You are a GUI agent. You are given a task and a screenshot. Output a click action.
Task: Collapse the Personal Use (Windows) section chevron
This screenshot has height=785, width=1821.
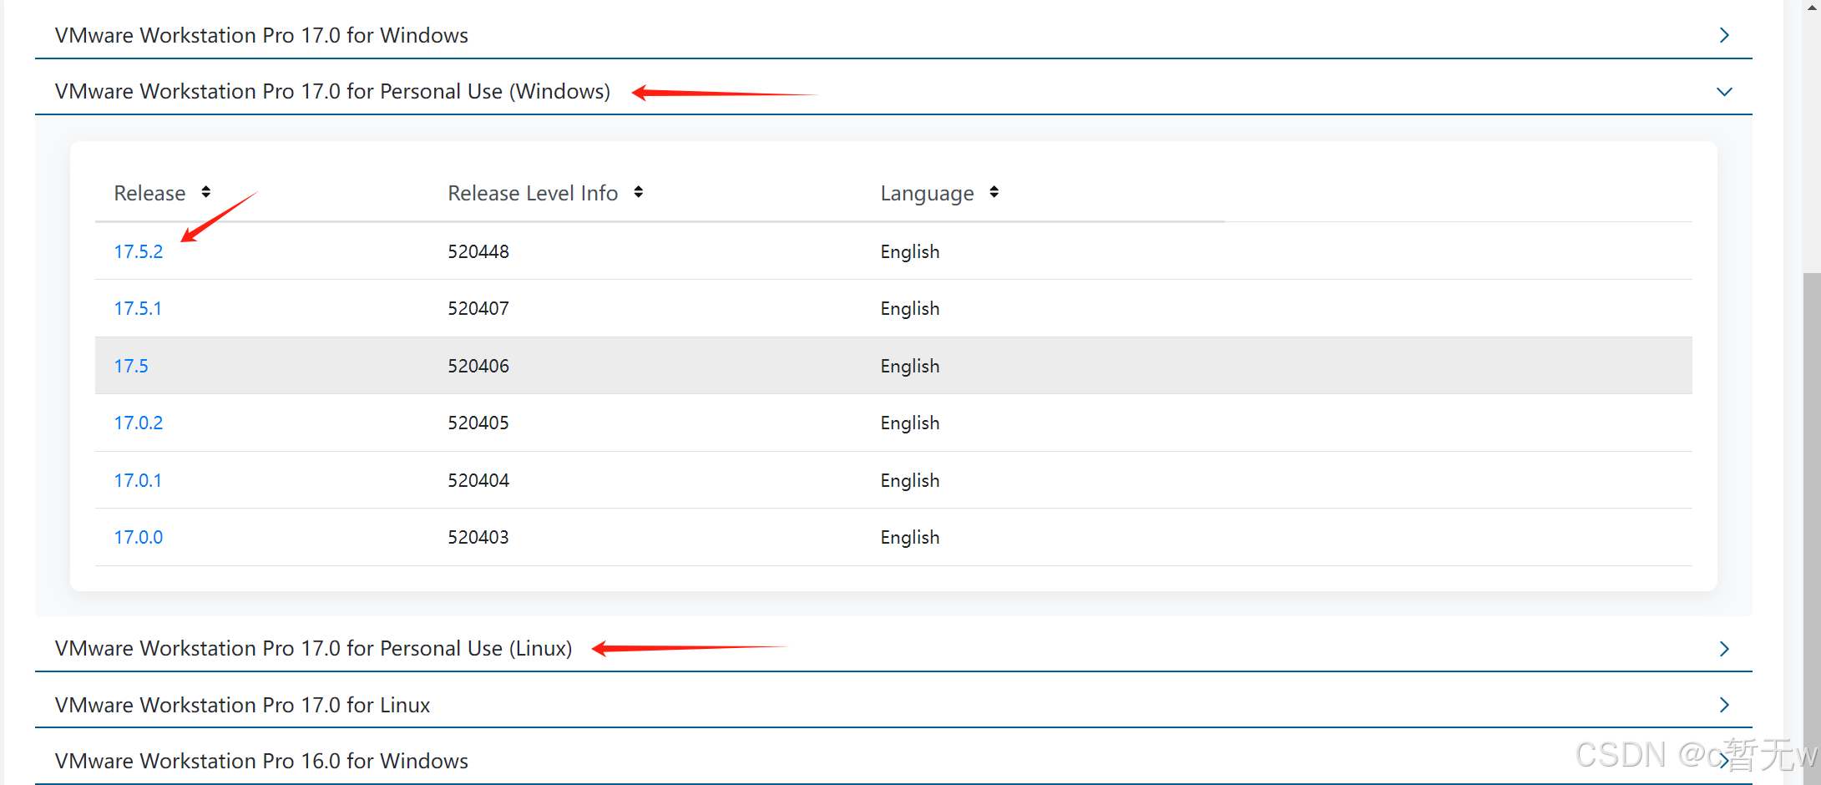[x=1724, y=92]
